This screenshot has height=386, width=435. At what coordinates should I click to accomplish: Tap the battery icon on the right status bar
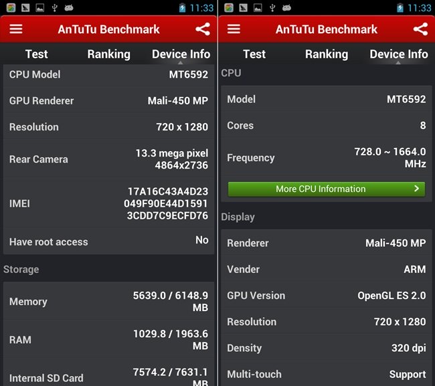click(x=400, y=8)
